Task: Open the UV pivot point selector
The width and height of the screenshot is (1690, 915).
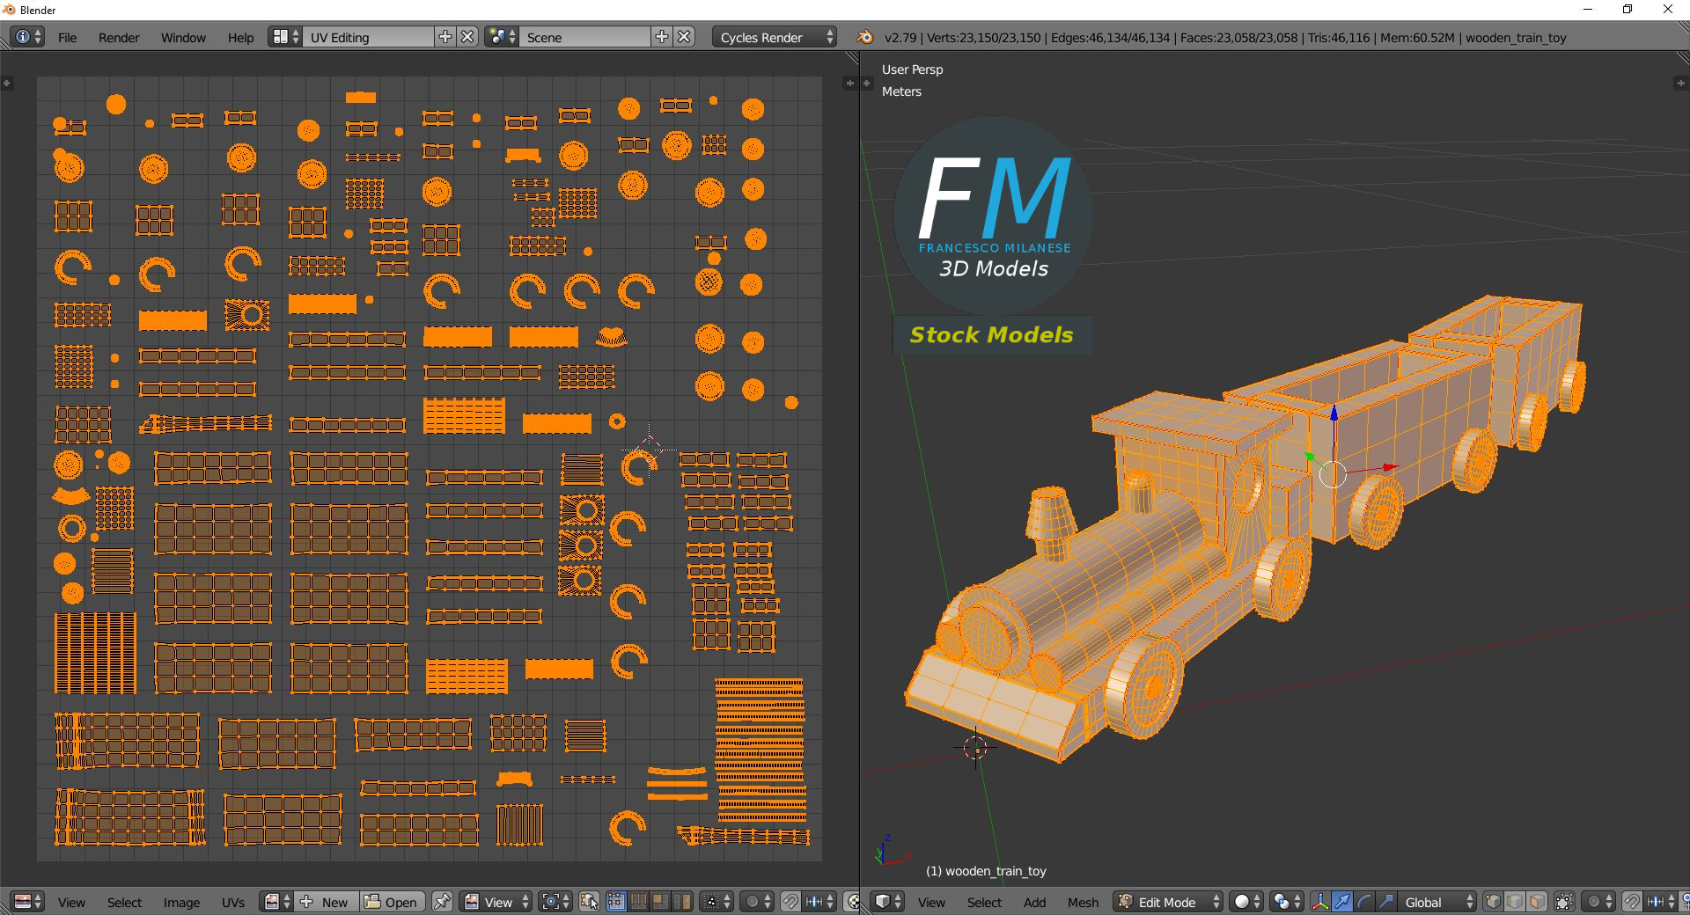Action: point(555,902)
